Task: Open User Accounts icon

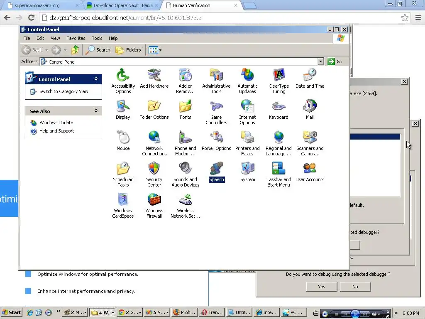Action: (x=310, y=172)
